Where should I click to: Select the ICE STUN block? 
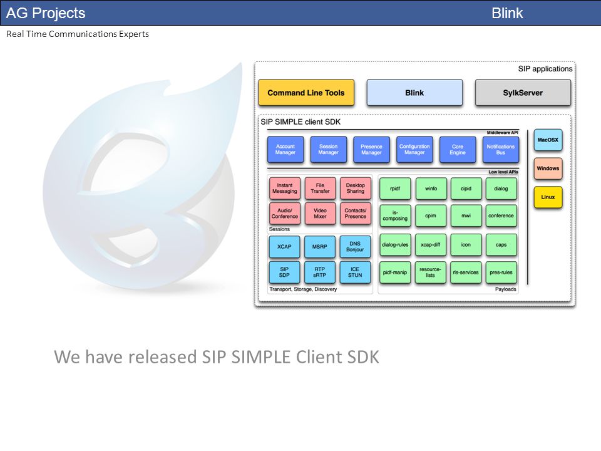pos(355,272)
